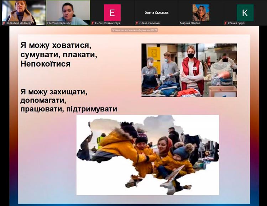267x206 pixels.
Task: Click the slide text 'Я можу захищати'
Action: point(54,92)
